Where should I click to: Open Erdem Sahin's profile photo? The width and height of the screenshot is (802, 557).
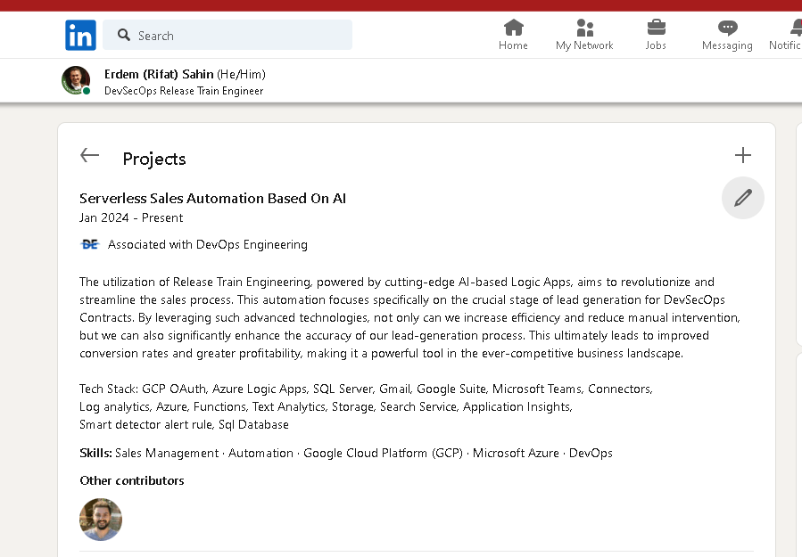(x=76, y=80)
